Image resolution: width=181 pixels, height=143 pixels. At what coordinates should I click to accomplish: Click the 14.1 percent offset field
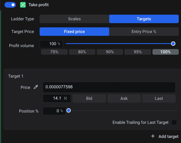pos(57,98)
